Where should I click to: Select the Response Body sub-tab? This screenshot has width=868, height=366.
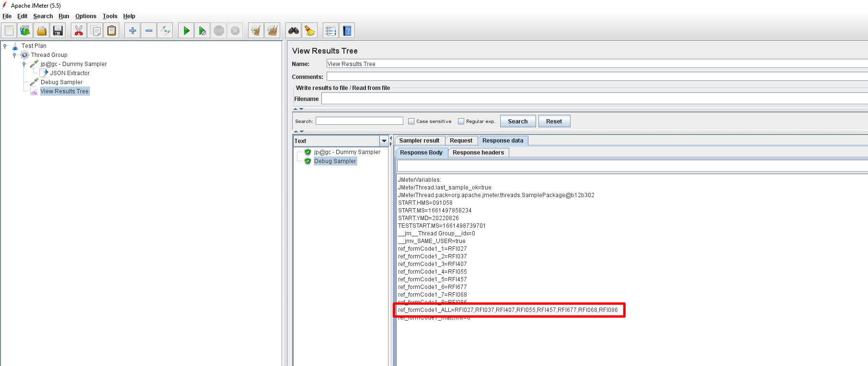(x=421, y=153)
